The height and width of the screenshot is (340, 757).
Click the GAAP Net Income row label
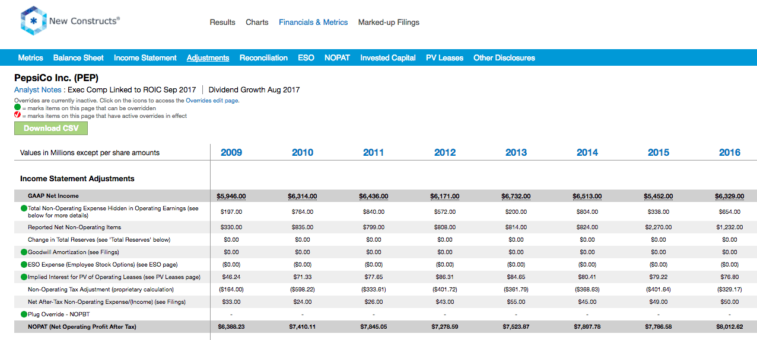click(x=53, y=196)
